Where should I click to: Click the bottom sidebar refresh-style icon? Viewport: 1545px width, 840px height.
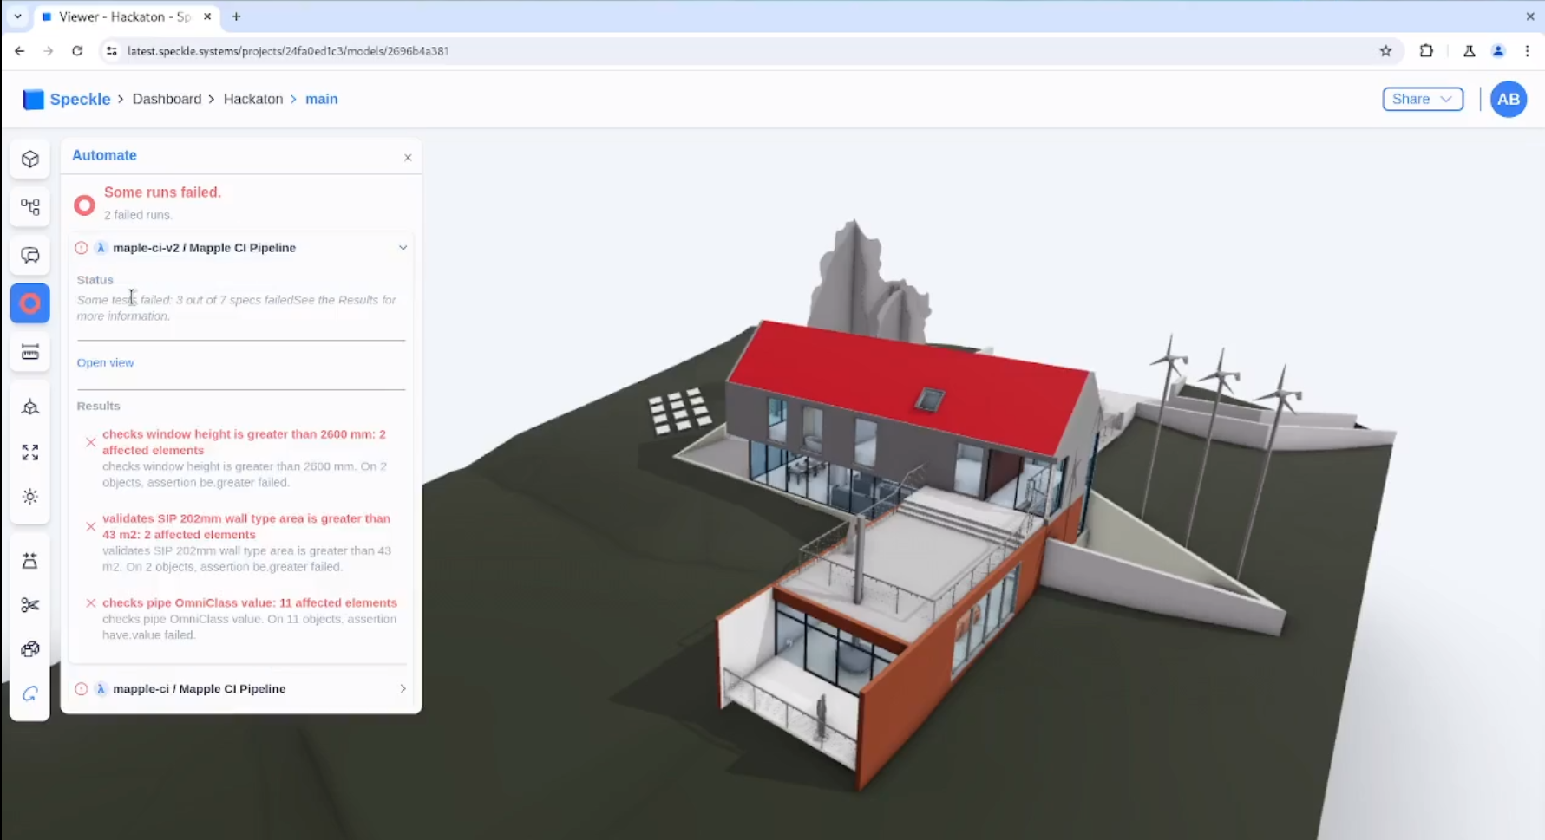tap(30, 693)
